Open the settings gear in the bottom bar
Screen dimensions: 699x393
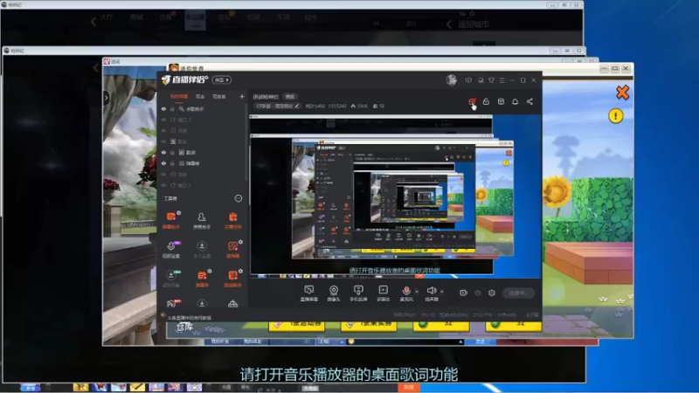point(492,293)
